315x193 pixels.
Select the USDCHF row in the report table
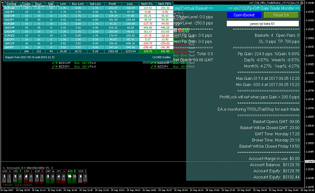click(x=88, y=16)
